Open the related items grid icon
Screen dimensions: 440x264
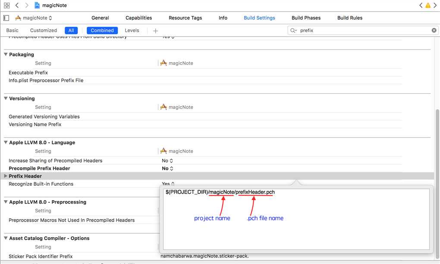(x=7, y=5)
